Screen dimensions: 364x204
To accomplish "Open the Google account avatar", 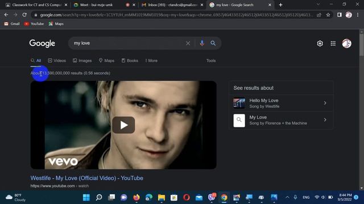I will (346, 44).
